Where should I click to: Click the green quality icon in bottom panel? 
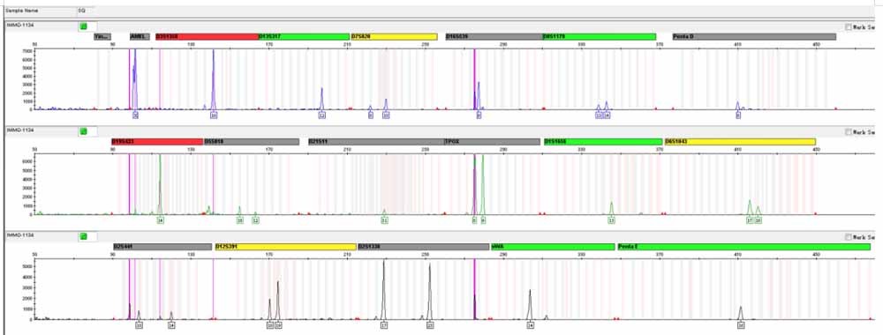(x=83, y=236)
